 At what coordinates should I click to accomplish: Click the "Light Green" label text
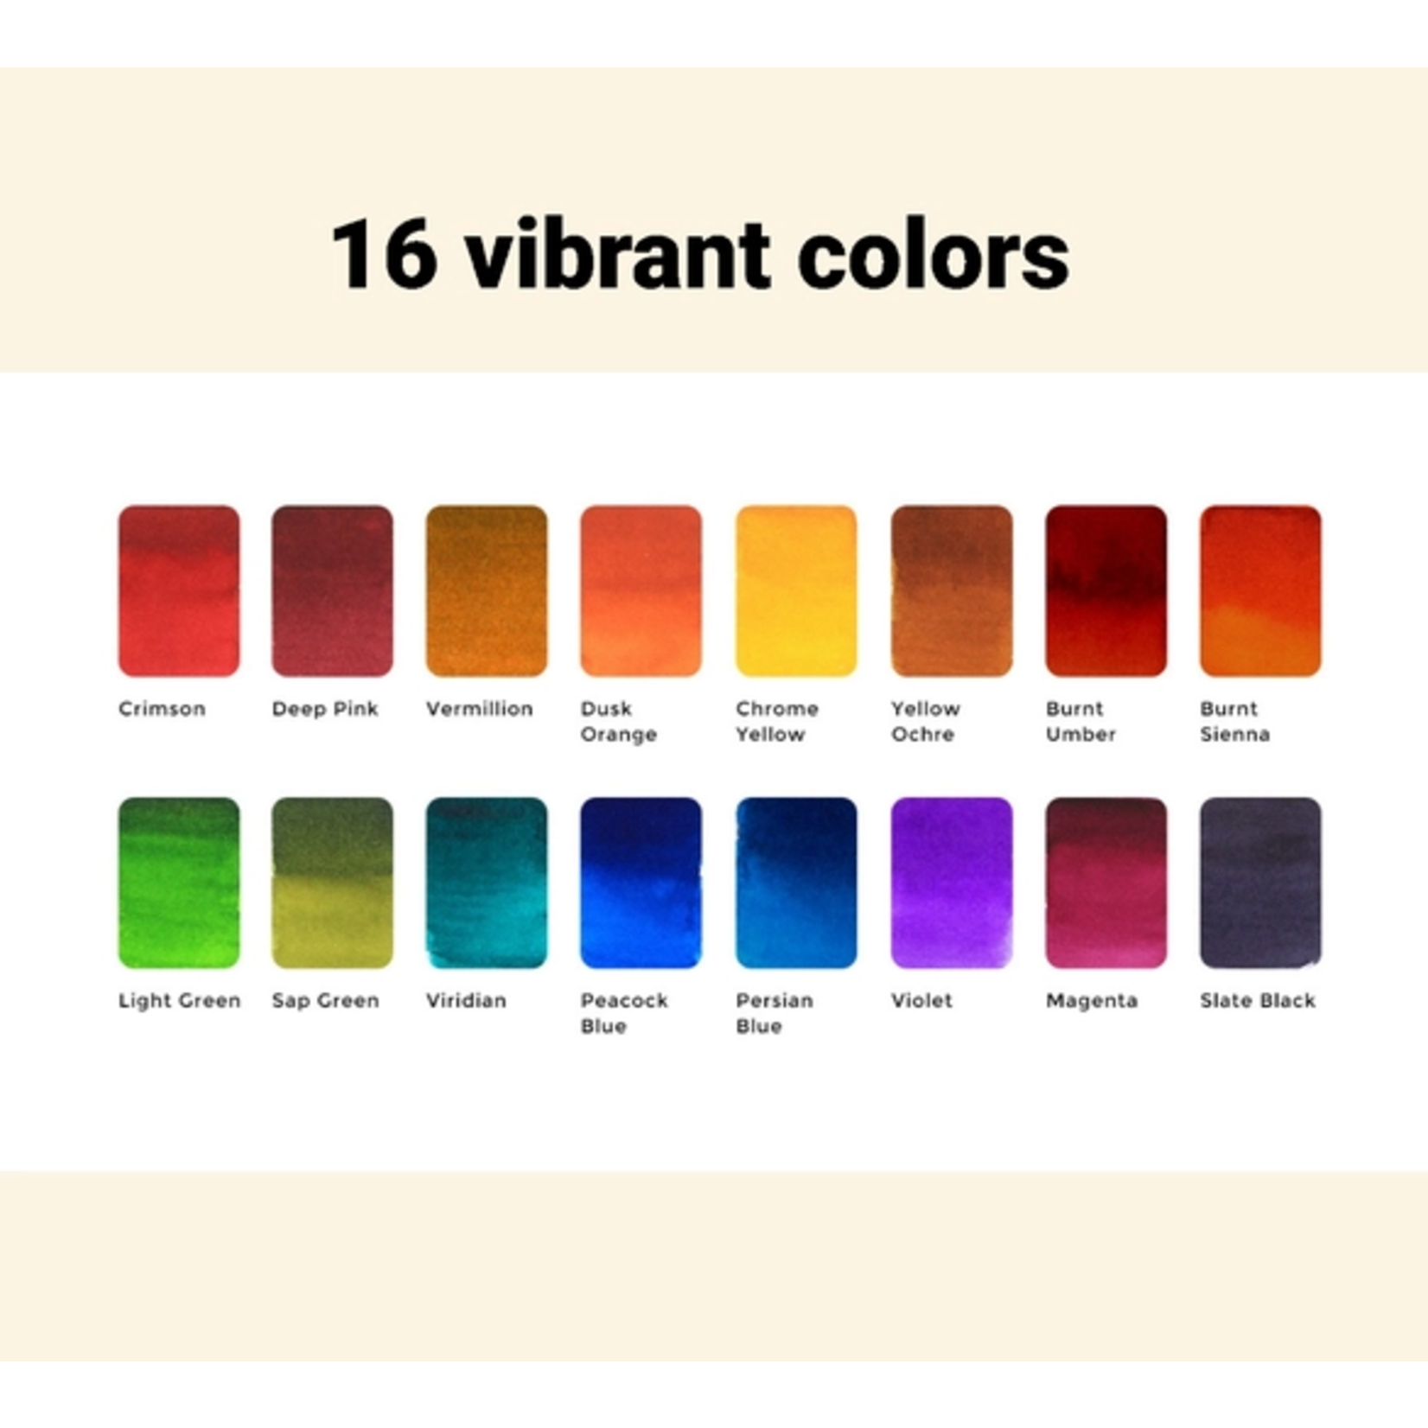click(x=180, y=1001)
